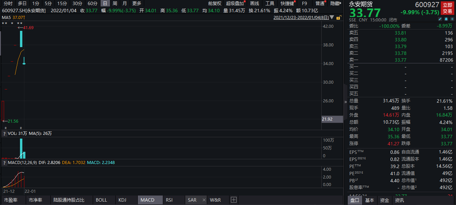Add a new indicator tab with plus box
Image resolution: width=456 pixels, height=205 pixels.
[x=233, y=200]
